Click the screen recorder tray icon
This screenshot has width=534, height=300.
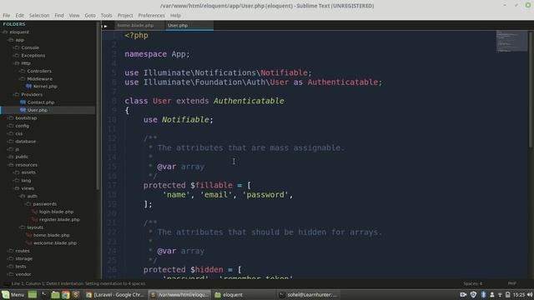463,294
